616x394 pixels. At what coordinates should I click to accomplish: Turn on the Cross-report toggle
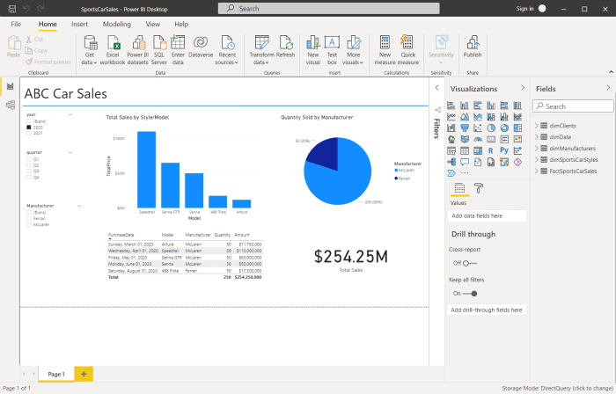(x=470, y=263)
